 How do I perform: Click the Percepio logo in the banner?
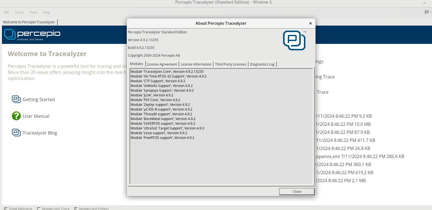[32, 35]
